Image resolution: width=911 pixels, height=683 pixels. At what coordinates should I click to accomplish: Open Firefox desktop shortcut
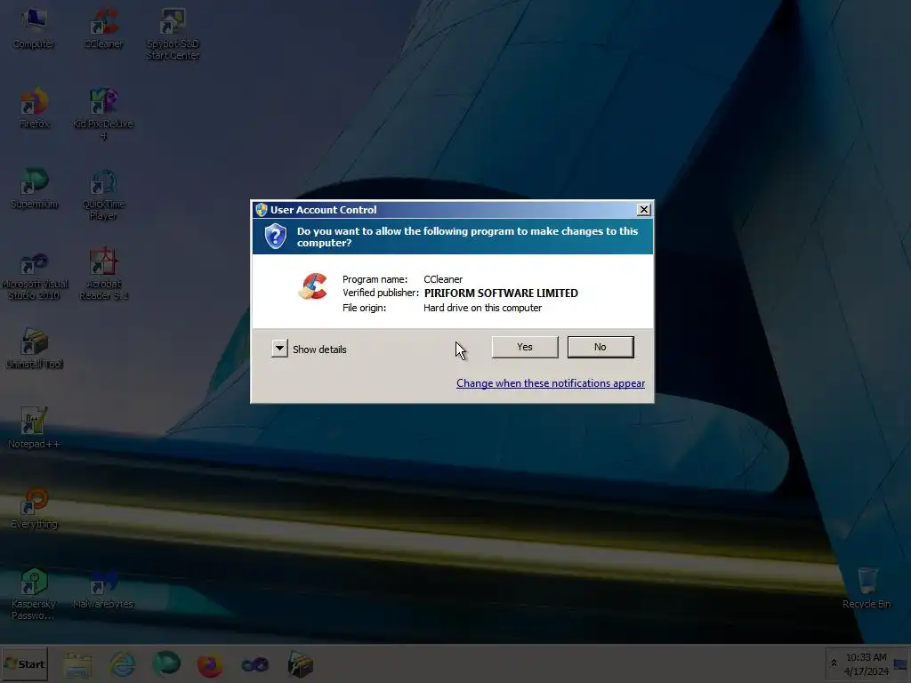34,108
